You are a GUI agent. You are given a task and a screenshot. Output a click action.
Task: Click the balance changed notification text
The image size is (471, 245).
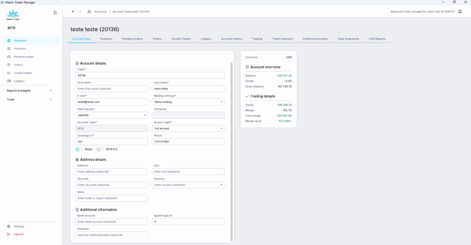pos(423,11)
